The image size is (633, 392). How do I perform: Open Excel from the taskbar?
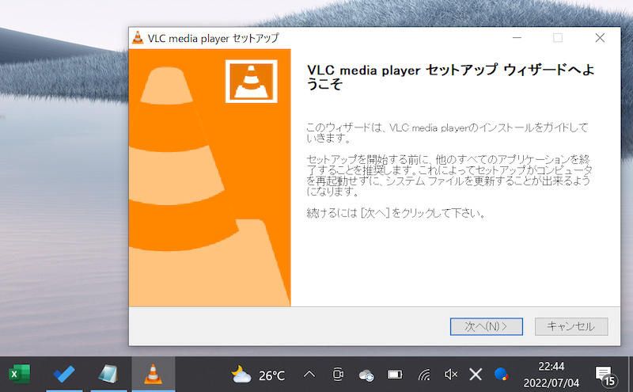(19, 374)
